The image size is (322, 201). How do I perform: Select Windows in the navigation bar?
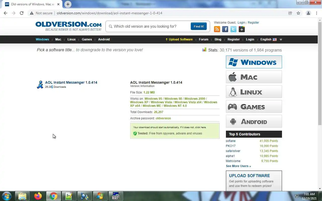42,39
